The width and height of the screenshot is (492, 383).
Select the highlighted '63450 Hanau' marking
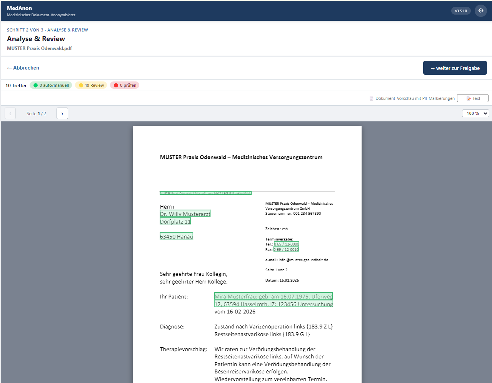pyautogui.click(x=177, y=236)
